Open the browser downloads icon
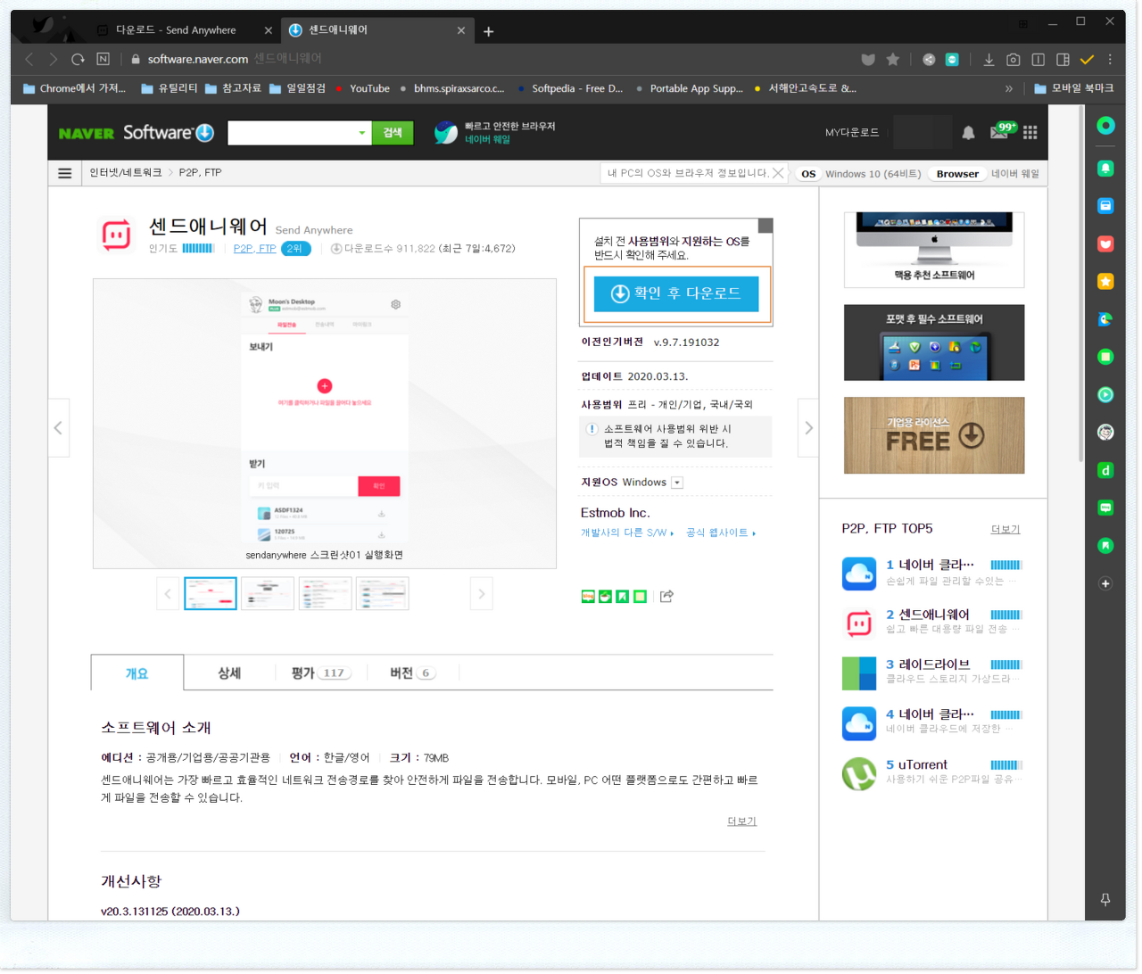 pyautogui.click(x=989, y=60)
